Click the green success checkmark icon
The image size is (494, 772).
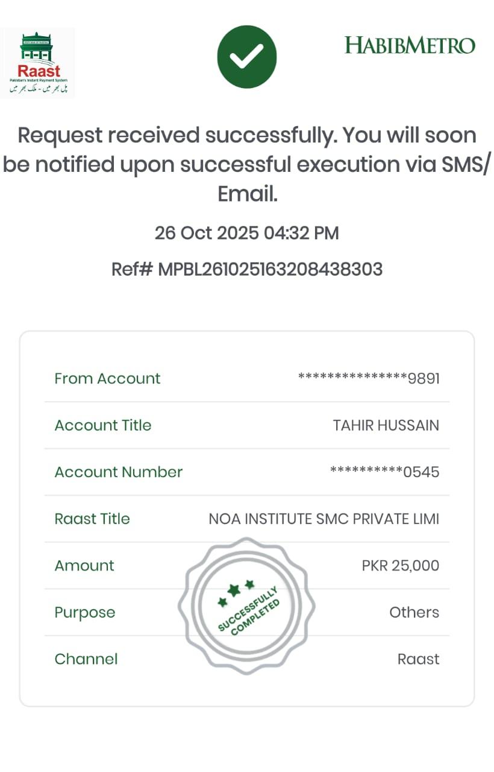pos(246,57)
